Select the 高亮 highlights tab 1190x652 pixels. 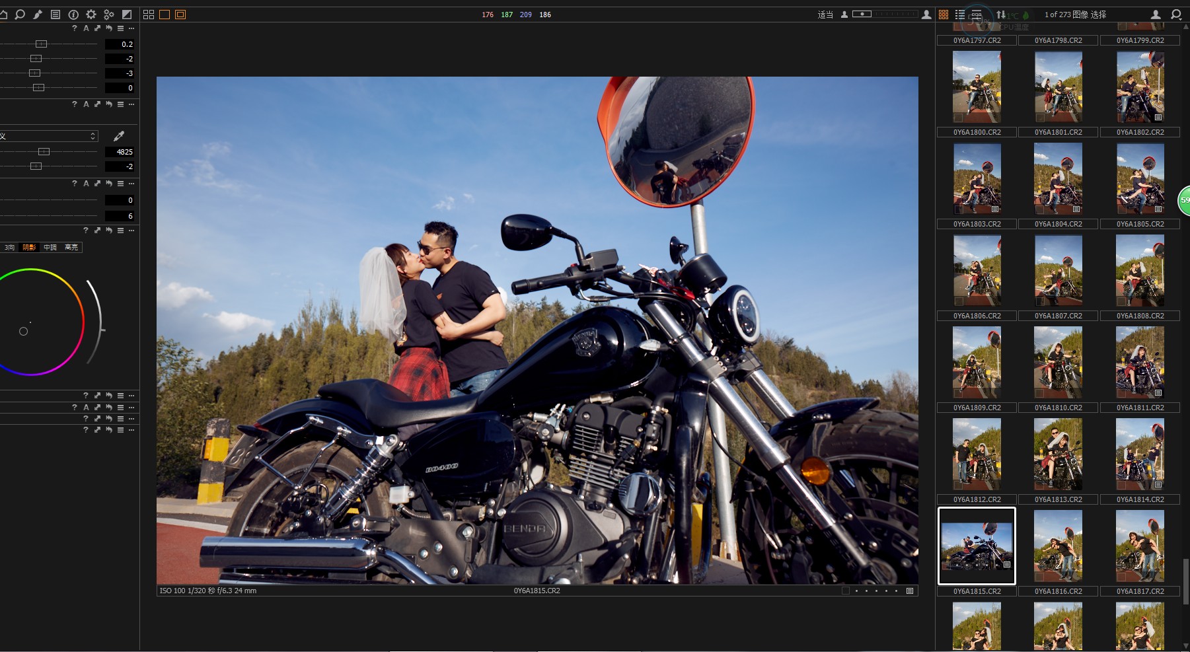pyautogui.click(x=71, y=247)
